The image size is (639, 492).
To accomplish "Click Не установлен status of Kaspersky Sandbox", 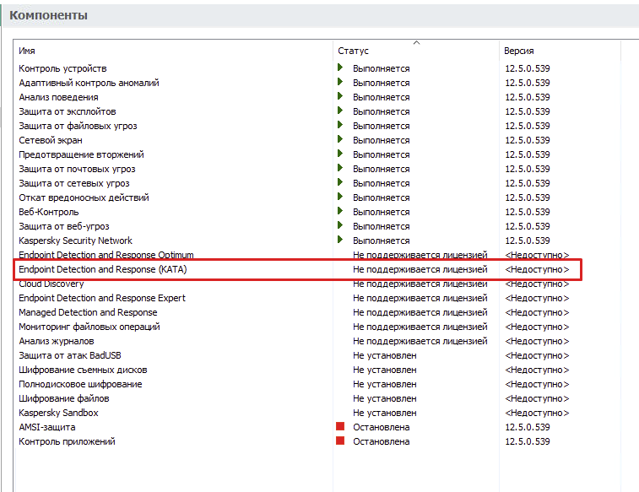I will click(385, 413).
